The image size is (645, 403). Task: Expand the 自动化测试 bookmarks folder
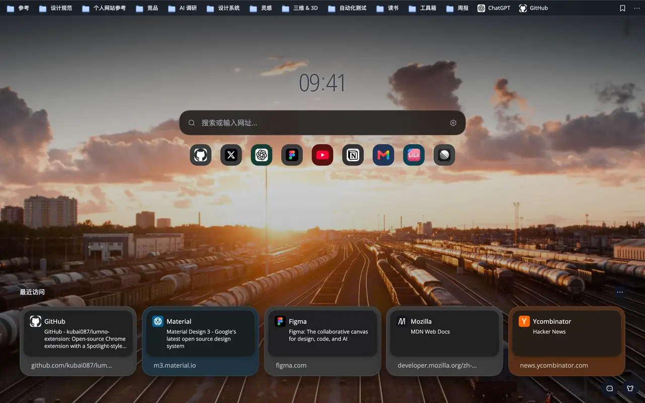[x=347, y=8]
